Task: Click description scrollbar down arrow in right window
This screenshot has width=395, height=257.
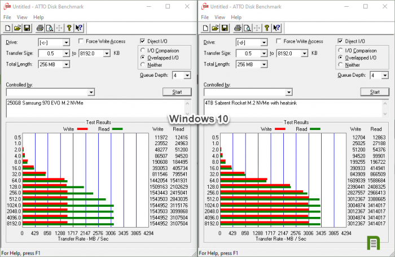Action: pyautogui.click(x=385, y=114)
